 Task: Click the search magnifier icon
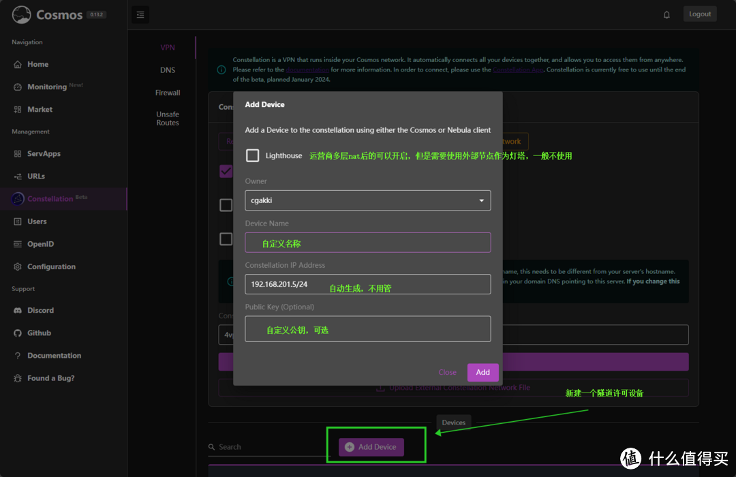pyautogui.click(x=212, y=447)
